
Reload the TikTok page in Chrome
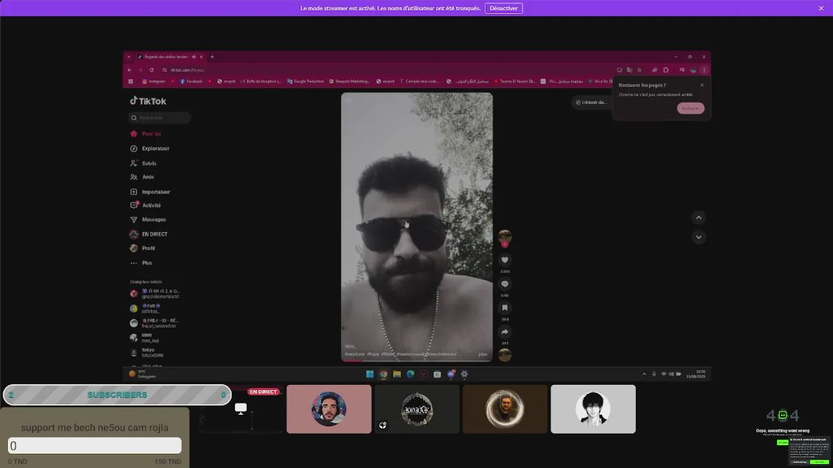click(152, 70)
